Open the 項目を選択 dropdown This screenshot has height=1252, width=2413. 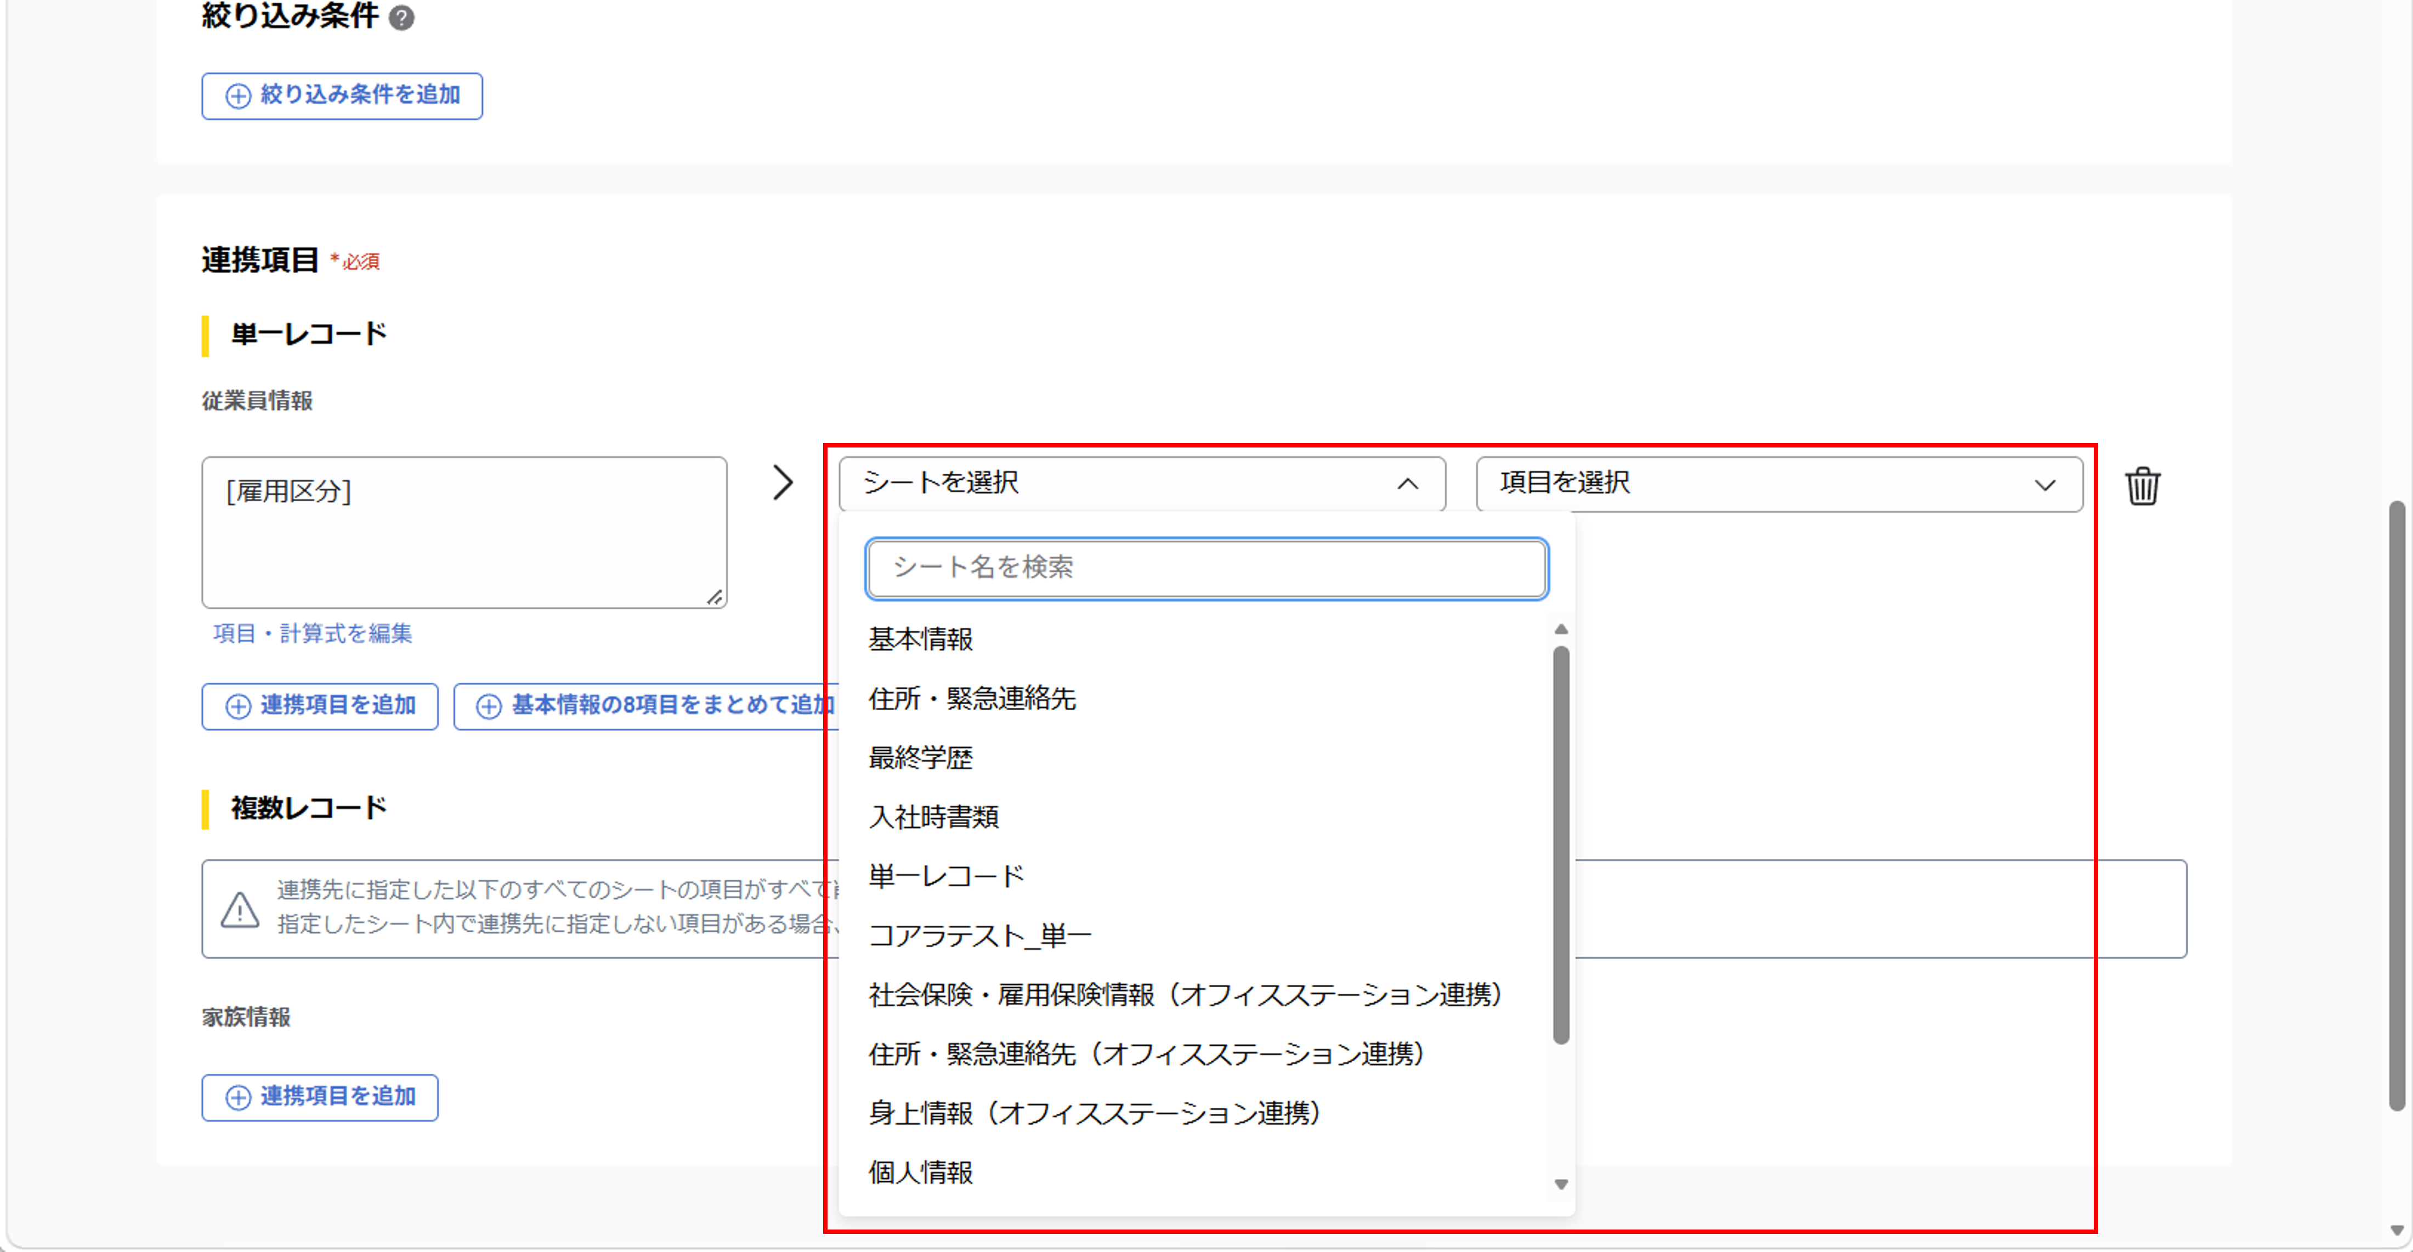(1779, 483)
